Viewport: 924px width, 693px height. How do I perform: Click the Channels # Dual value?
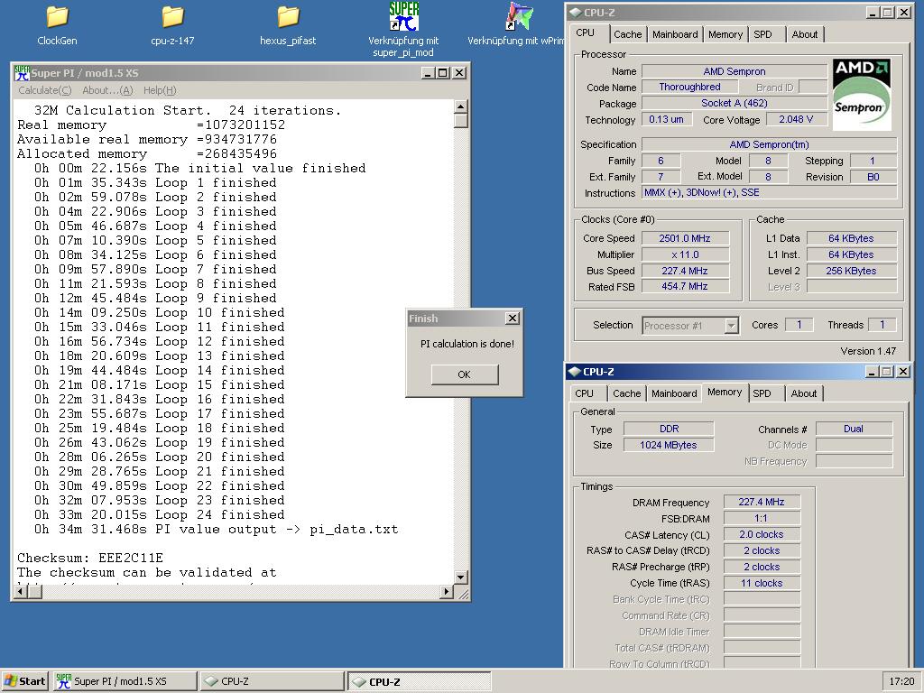(x=854, y=429)
